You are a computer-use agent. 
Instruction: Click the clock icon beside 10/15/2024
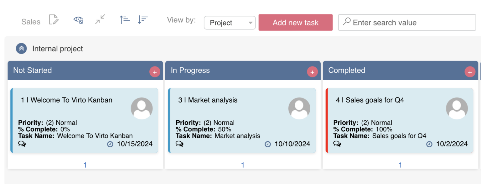click(110, 144)
